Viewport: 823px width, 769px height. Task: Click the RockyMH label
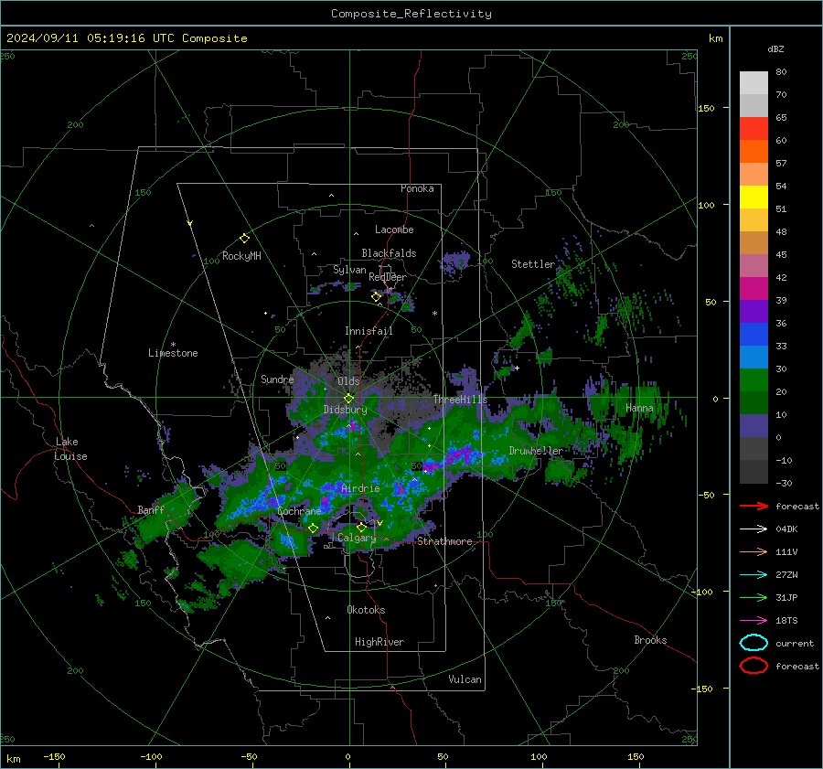pyautogui.click(x=242, y=256)
